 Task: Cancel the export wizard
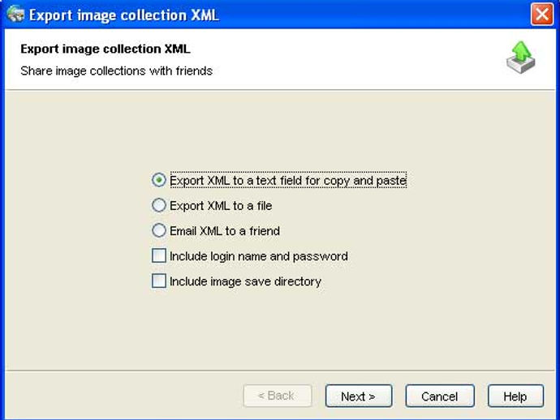(440, 396)
